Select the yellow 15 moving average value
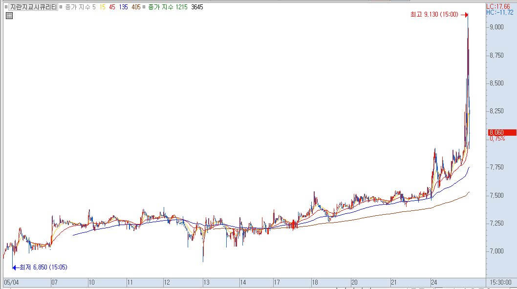 [103, 7]
